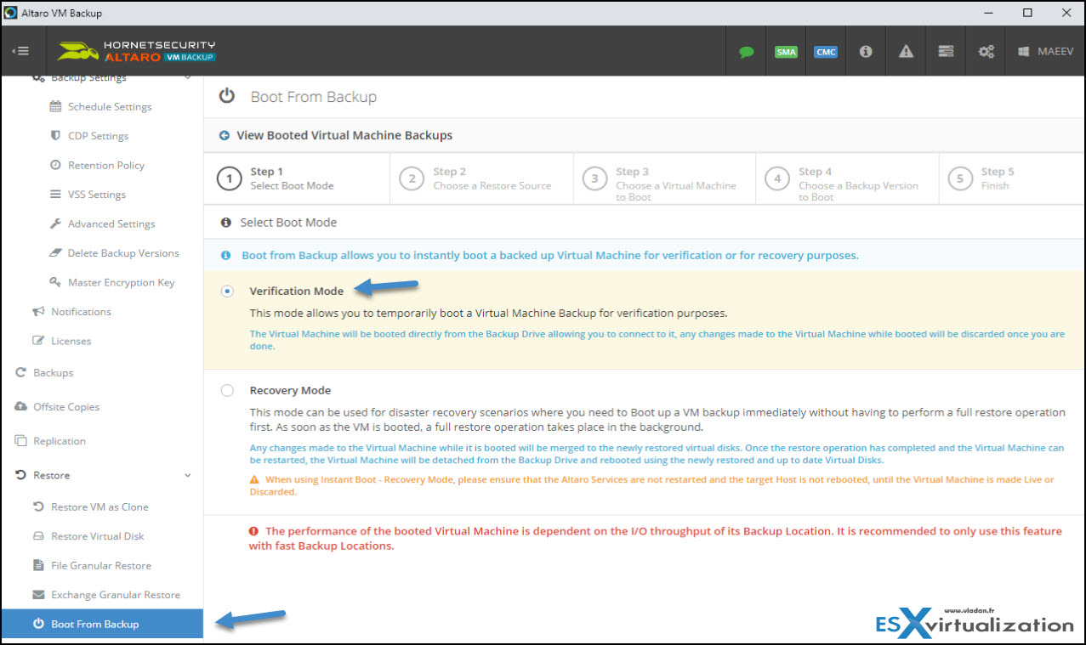
Task: Click the copy icon beside Replication
Action: [x=21, y=441]
